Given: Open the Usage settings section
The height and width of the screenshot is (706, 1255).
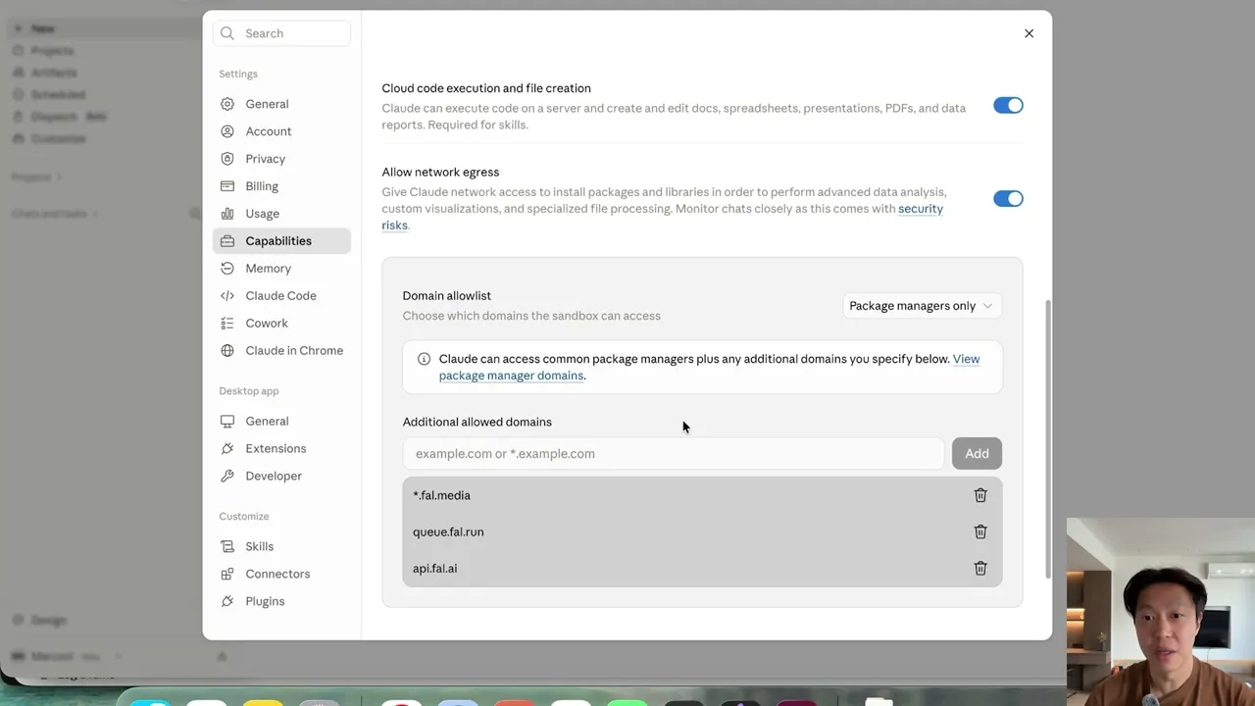Looking at the screenshot, I should point(281,214).
